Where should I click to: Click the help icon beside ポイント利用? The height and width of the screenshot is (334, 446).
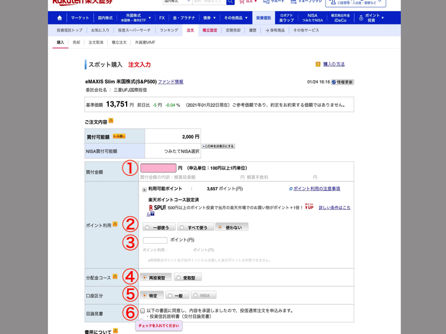click(x=115, y=224)
